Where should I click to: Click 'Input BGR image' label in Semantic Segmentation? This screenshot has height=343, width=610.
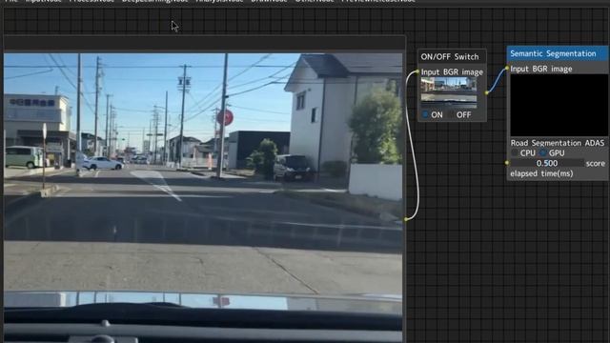tap(541, 70)
